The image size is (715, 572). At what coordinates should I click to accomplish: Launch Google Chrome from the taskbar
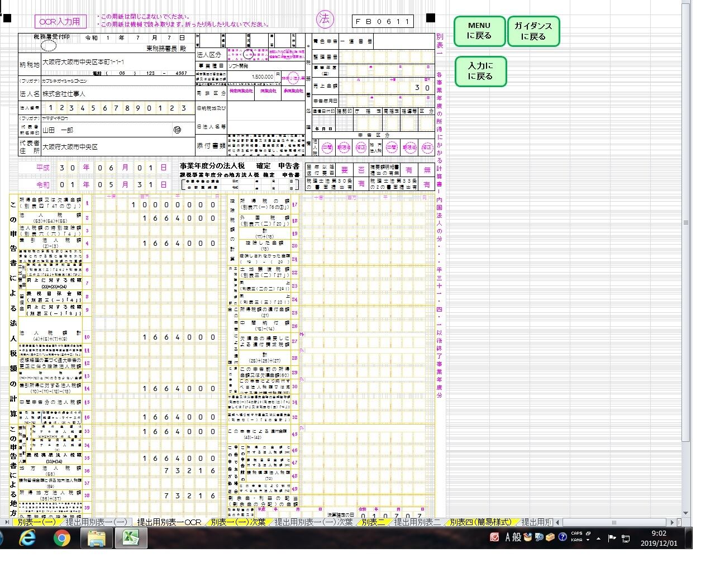pyautogui.click(x=62, y=538)
